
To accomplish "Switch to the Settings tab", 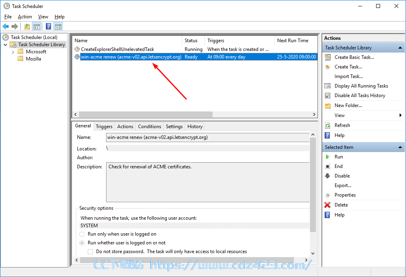I will [x=174, y=126].
